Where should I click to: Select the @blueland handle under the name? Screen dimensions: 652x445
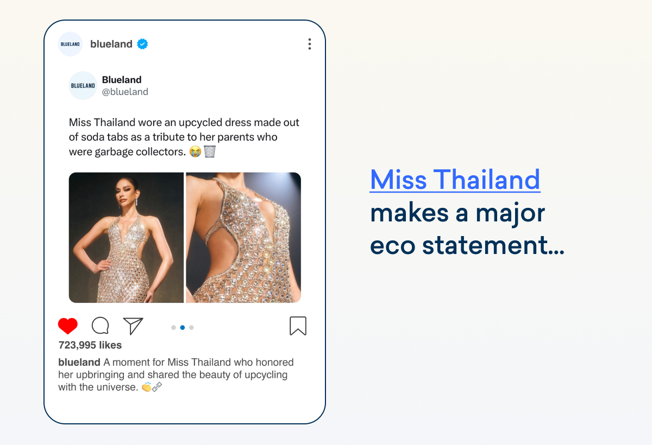[126, 92]
